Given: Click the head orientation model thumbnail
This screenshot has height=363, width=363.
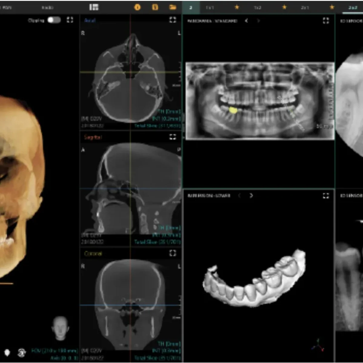Looking at the screenshot, I should coord(60,328).
